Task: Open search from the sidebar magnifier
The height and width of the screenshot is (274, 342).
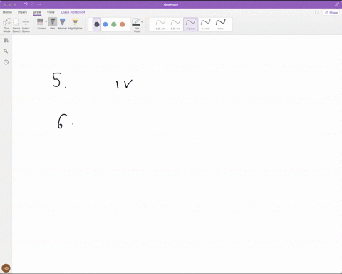Action: [x=6, y=51]
